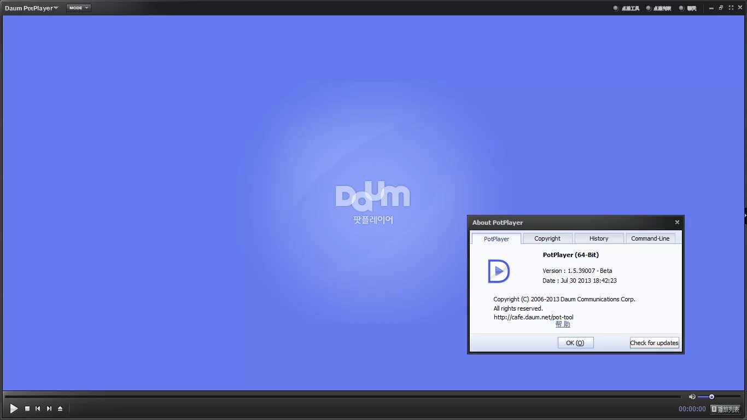Click the Date Jul 30 2013 text
Image resolution: width=747 pixels, height=420 pixels.
point(579,281)
